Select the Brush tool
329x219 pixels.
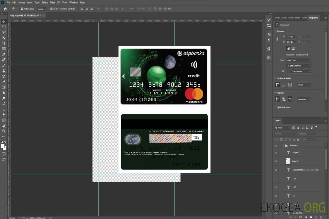tap(4, 65)
